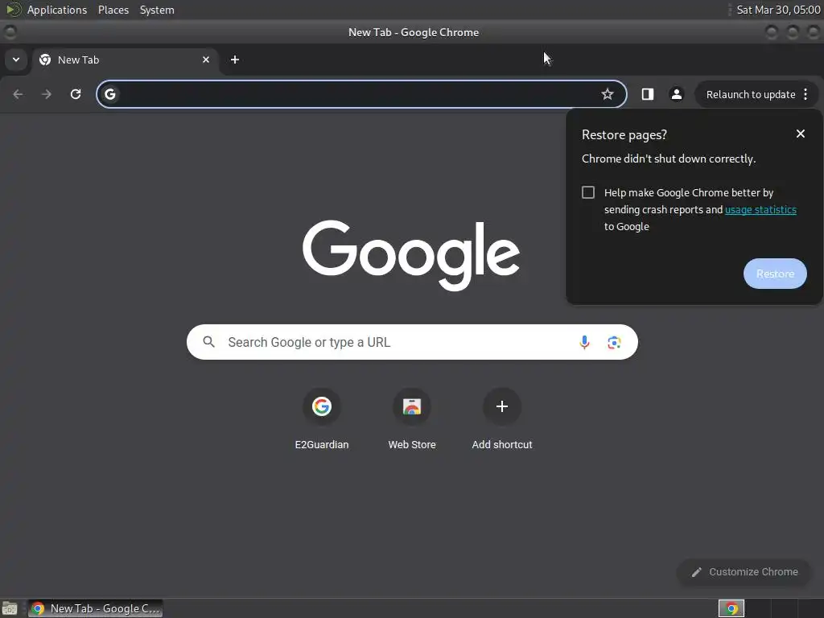Click the Google logo
Viewport: 824px width, 618px height.
tap(411, 255)
